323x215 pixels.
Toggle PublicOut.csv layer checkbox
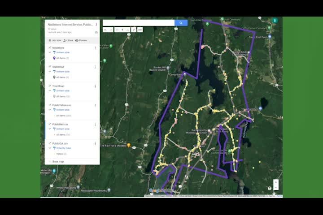[x=50, y=143]
